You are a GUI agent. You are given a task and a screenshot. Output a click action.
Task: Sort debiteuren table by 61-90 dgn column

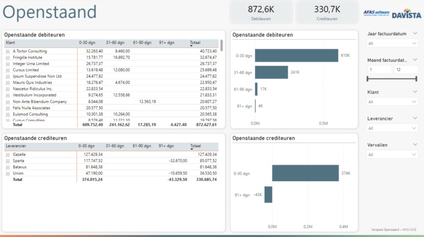pyautogui.click(x=142, y=42)
